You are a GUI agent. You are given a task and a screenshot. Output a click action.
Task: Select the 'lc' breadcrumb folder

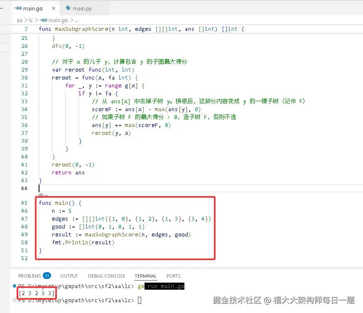pos(31,20)
